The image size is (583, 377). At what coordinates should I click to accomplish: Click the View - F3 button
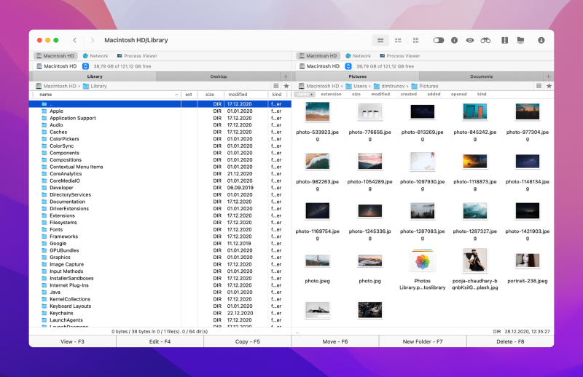tap(72, 341)
